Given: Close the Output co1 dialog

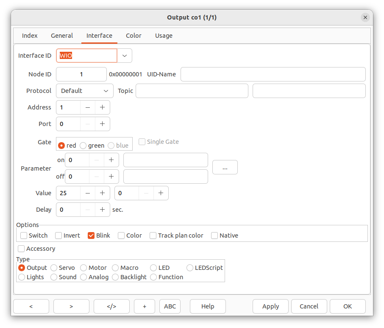Looking at the screenshot, I should tap(365, 17).
